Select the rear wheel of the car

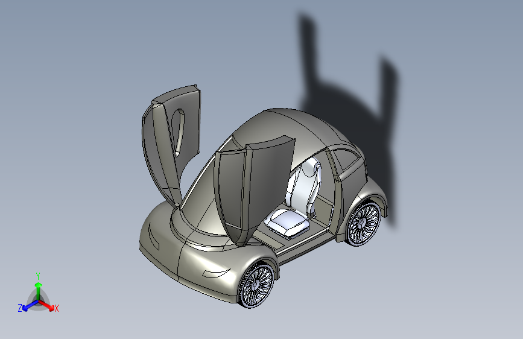(364, 223)
